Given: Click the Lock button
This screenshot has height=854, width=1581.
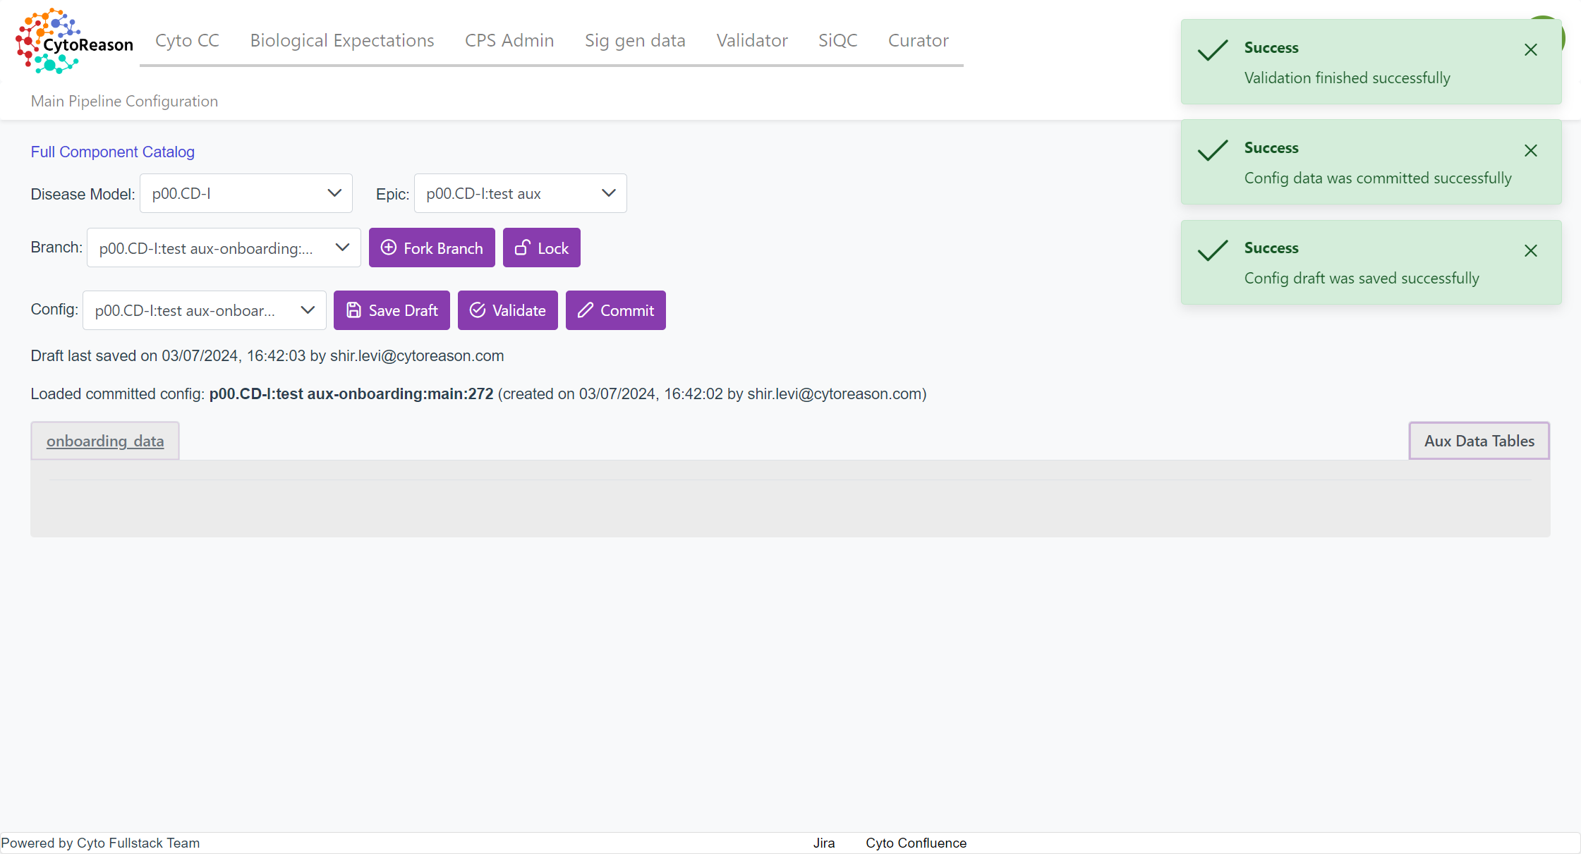Looking at the screenshot, I should coord(541,248).
